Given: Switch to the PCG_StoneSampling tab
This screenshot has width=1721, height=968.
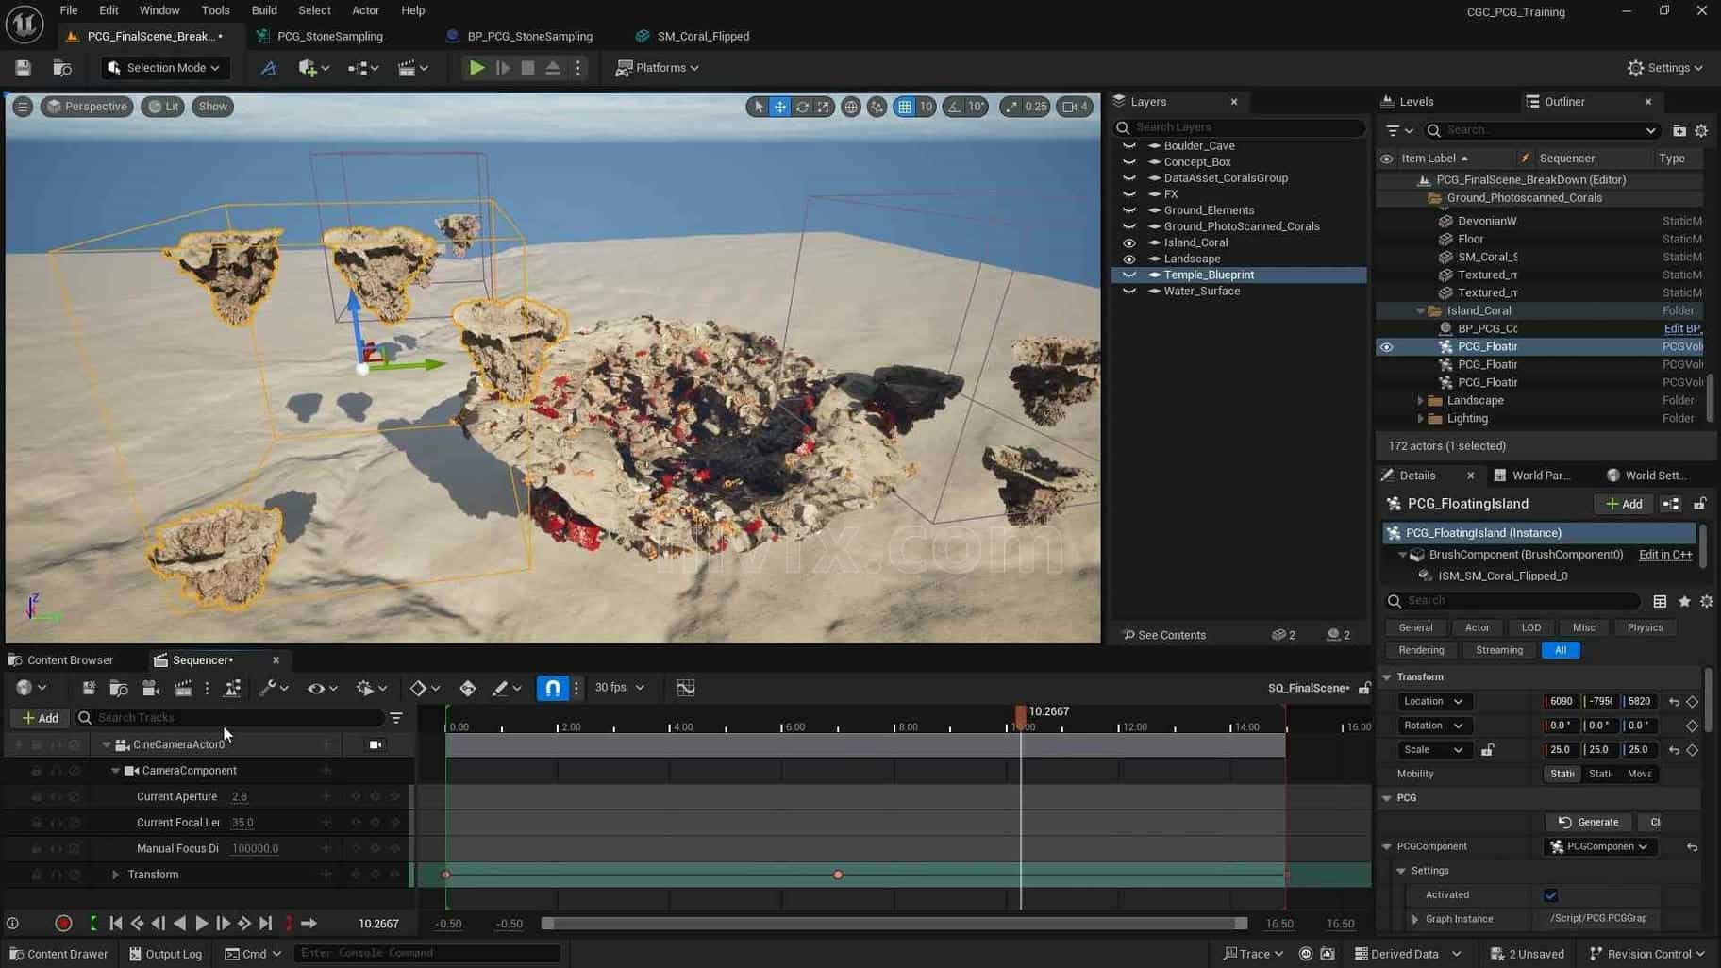Looking at the screenshot, I should point(329,36).
